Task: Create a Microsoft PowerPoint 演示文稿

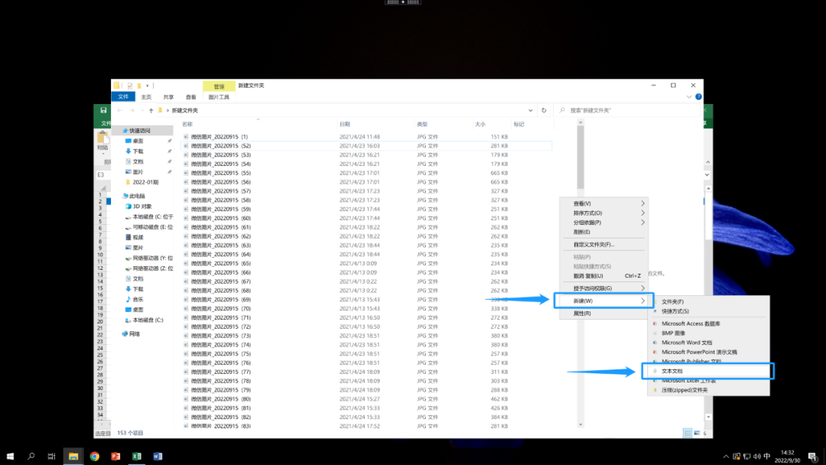Action: point(708,353)
